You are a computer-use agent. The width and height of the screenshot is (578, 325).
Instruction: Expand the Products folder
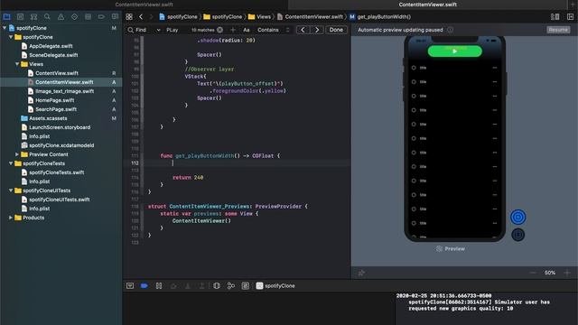coord(11,218)
